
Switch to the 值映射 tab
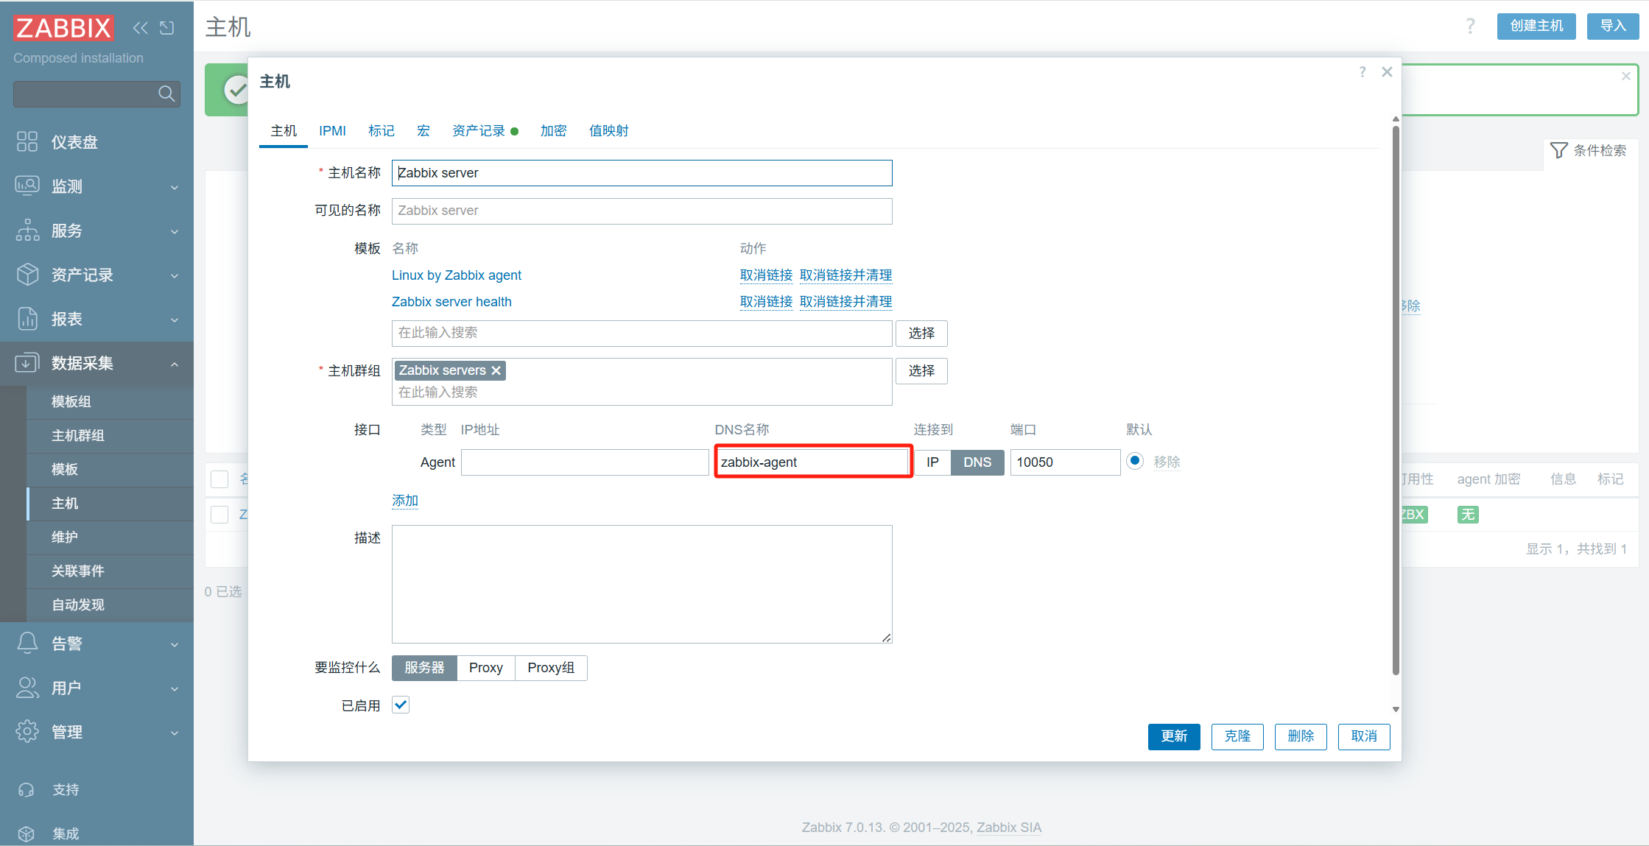[609, 131]
